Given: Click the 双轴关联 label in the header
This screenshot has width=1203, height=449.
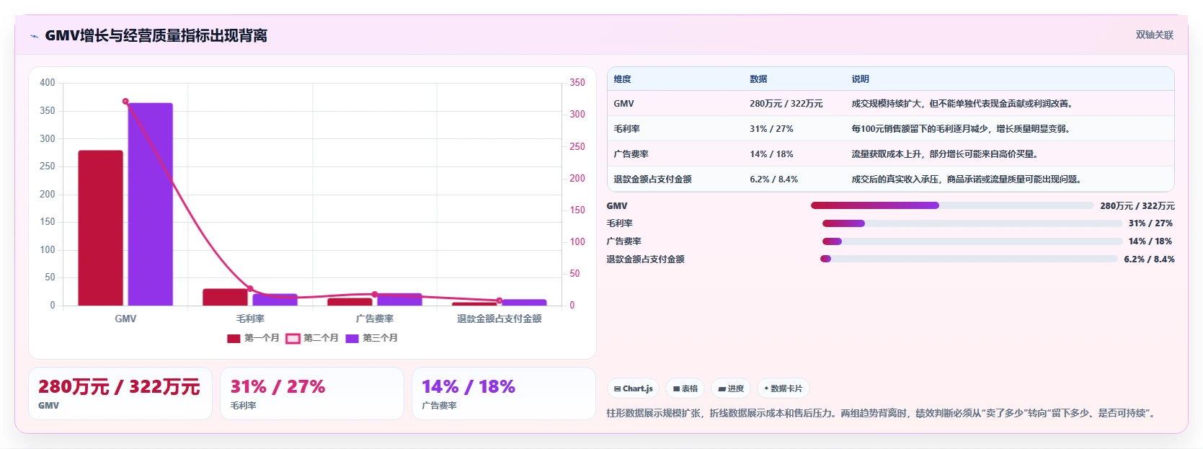Looking at the screenshot, I should [1155, 35].
